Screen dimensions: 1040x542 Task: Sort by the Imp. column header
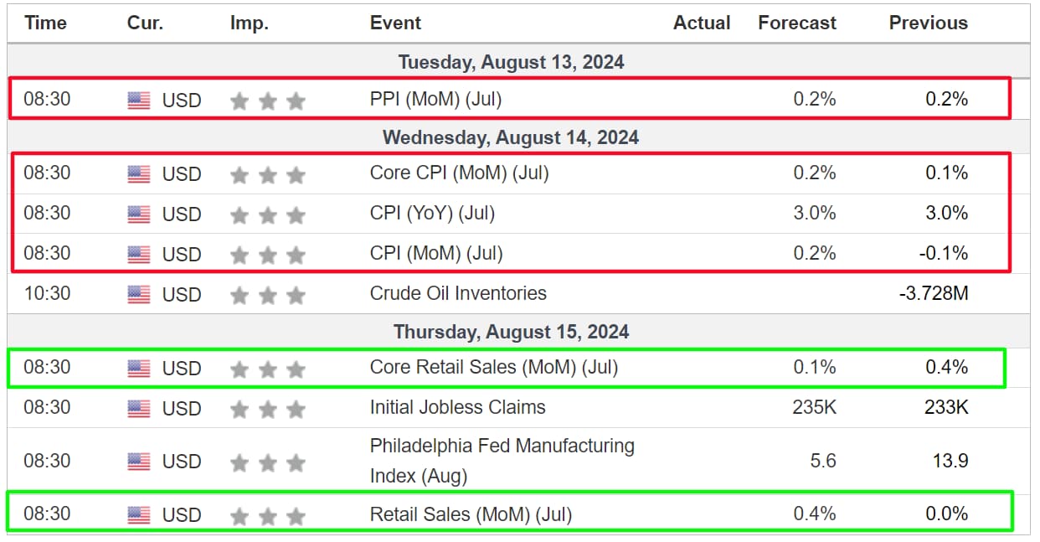pyautogui.click(x=250, y=23)
